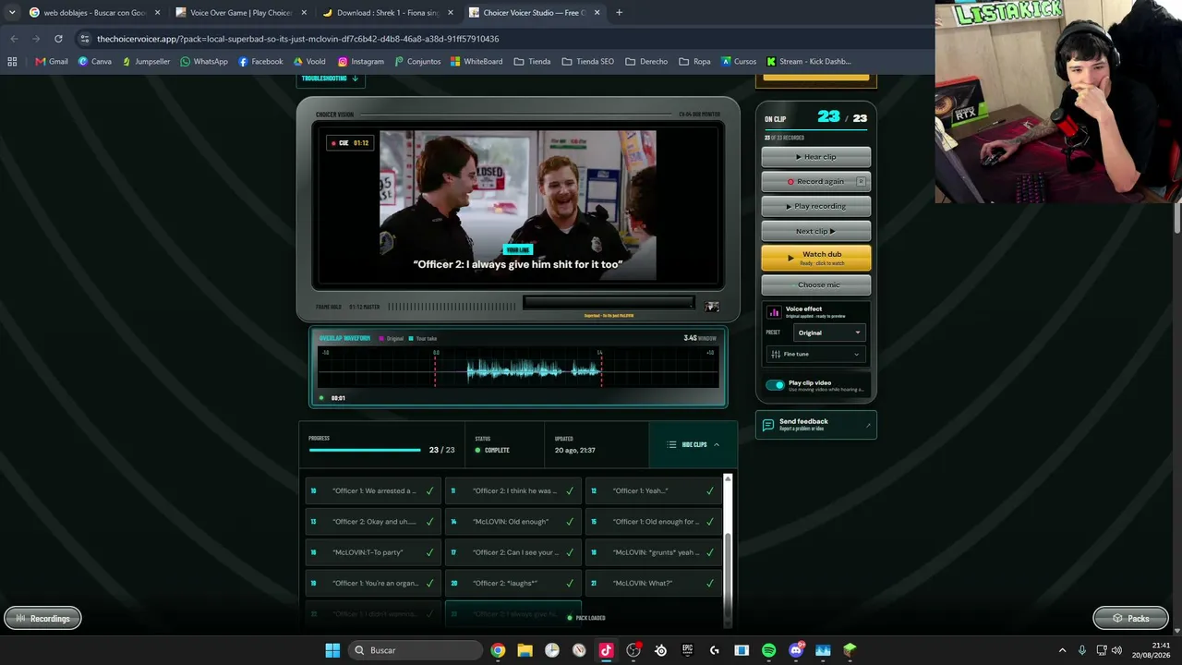Open WhiteBoard bookmark
This screenshot has width=1182, height=665.
pos(476,62)
